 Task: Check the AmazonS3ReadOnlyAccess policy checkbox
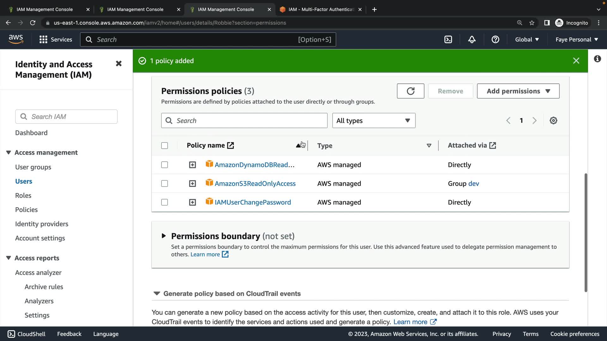164,183
